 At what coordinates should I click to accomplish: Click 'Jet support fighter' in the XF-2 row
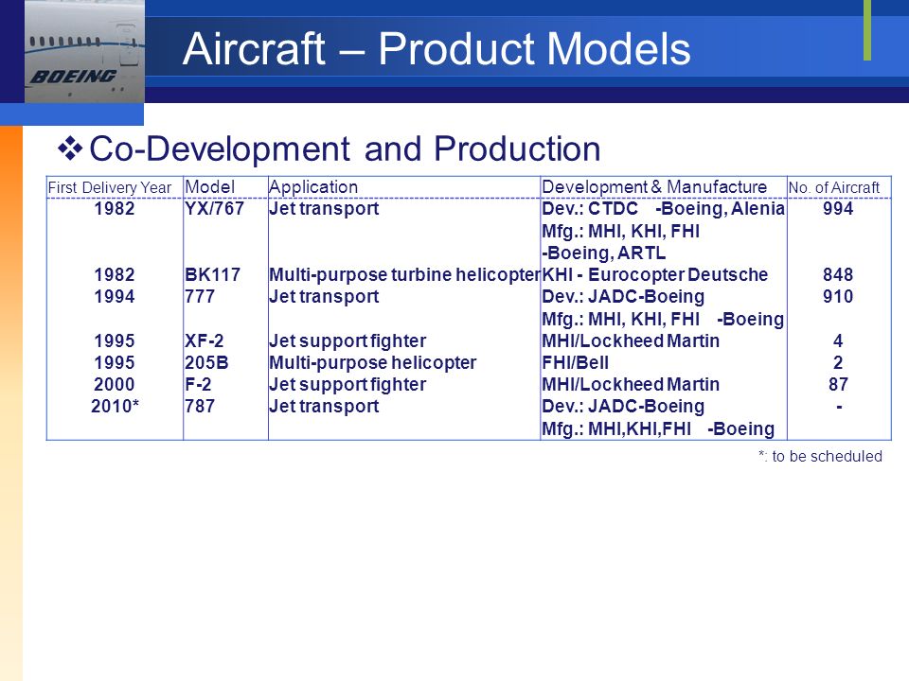point(348,340)
